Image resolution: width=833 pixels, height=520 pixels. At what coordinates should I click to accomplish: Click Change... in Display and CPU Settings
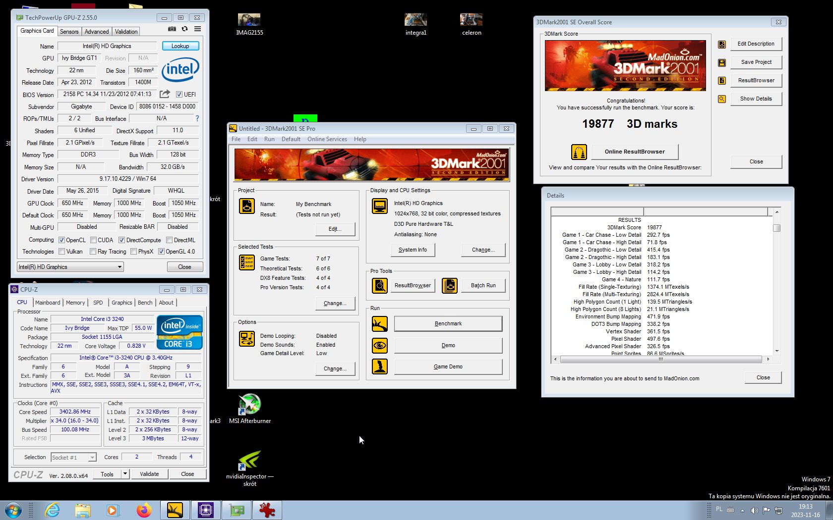[x=483, y=250]
